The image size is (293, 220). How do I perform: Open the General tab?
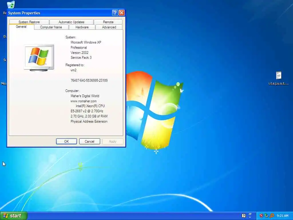point(21,27)
